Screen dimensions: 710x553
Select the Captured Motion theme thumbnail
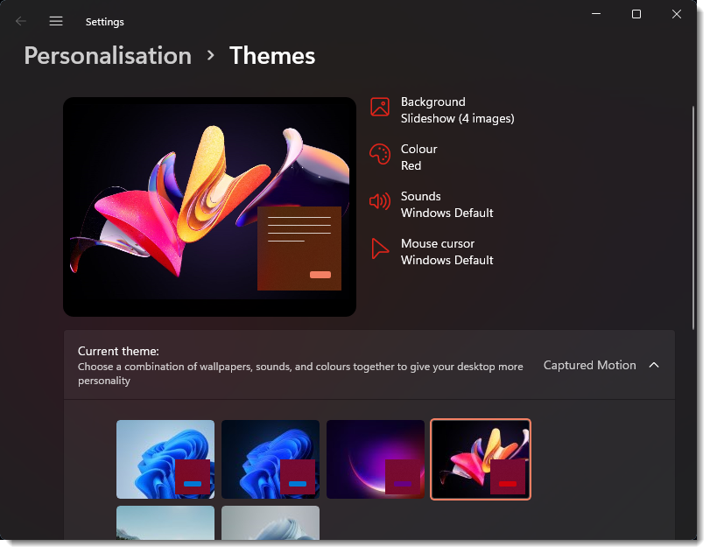(x=480, y=459)
